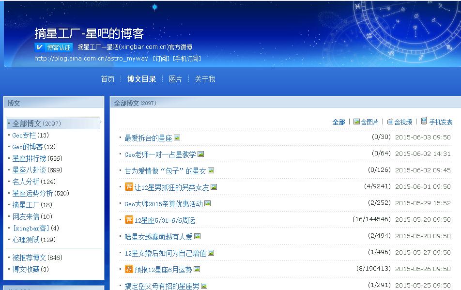This screenshot has height=290, width=461.
Task: Filter posts by 全部
Action: [x=338, y=122]
